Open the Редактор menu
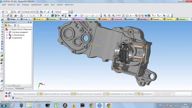192x108 pixels. [11, 5]
